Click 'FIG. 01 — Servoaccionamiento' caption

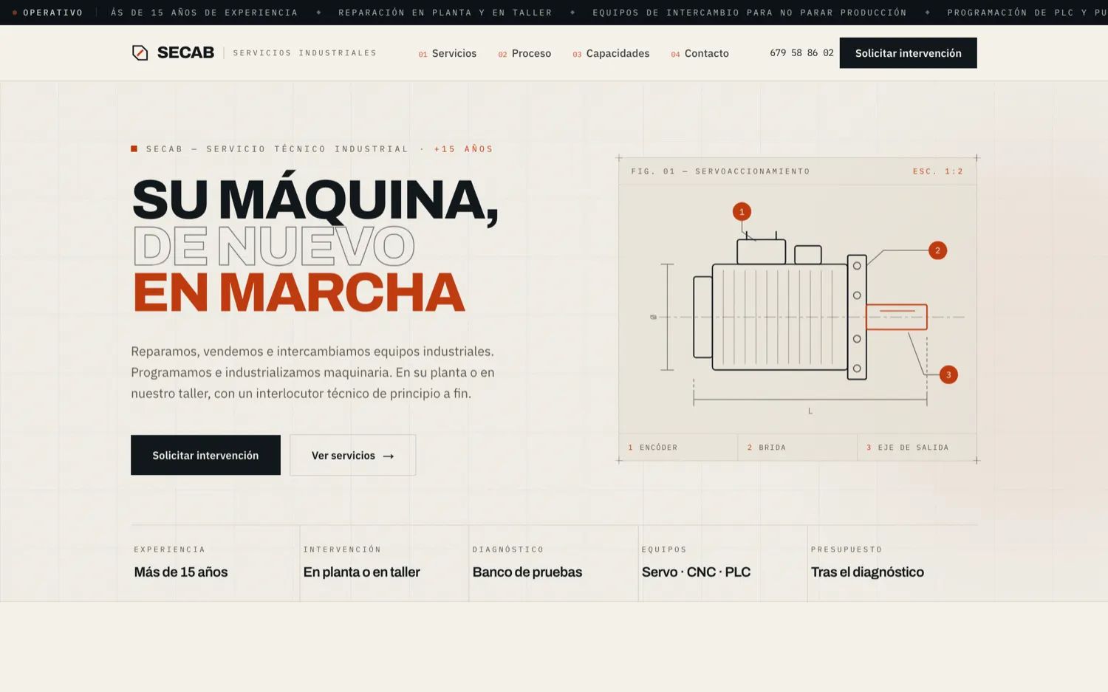[720, 171]
